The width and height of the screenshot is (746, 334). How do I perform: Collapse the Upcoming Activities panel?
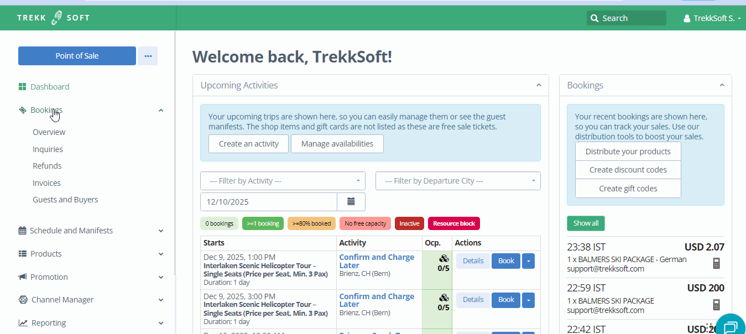pos(539,85)
